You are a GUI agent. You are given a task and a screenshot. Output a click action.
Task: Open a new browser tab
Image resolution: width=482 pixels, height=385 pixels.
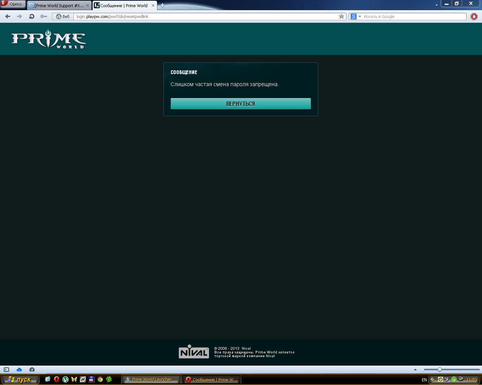click(x=163, y=5)
